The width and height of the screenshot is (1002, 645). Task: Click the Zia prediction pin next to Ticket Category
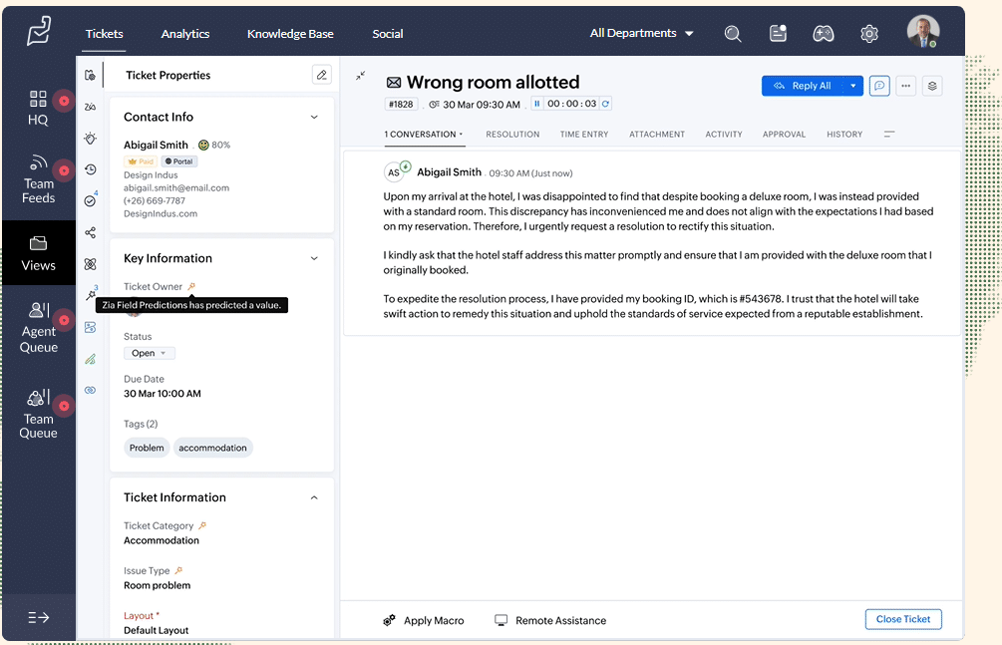click(202, 525)
